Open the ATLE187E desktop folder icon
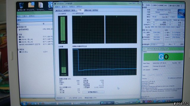This screenshot has height=106, width=190. coord(31,6)
